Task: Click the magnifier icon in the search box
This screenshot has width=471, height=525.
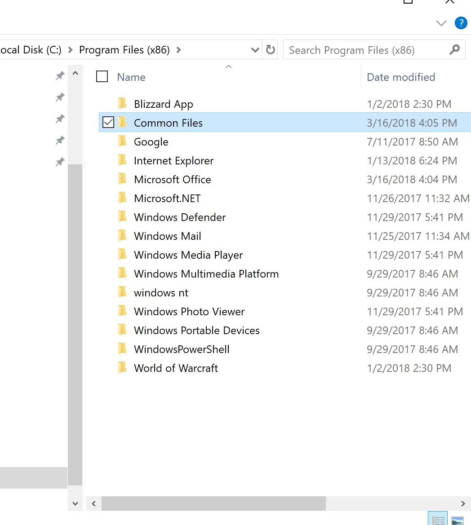Action: (454, 49)
